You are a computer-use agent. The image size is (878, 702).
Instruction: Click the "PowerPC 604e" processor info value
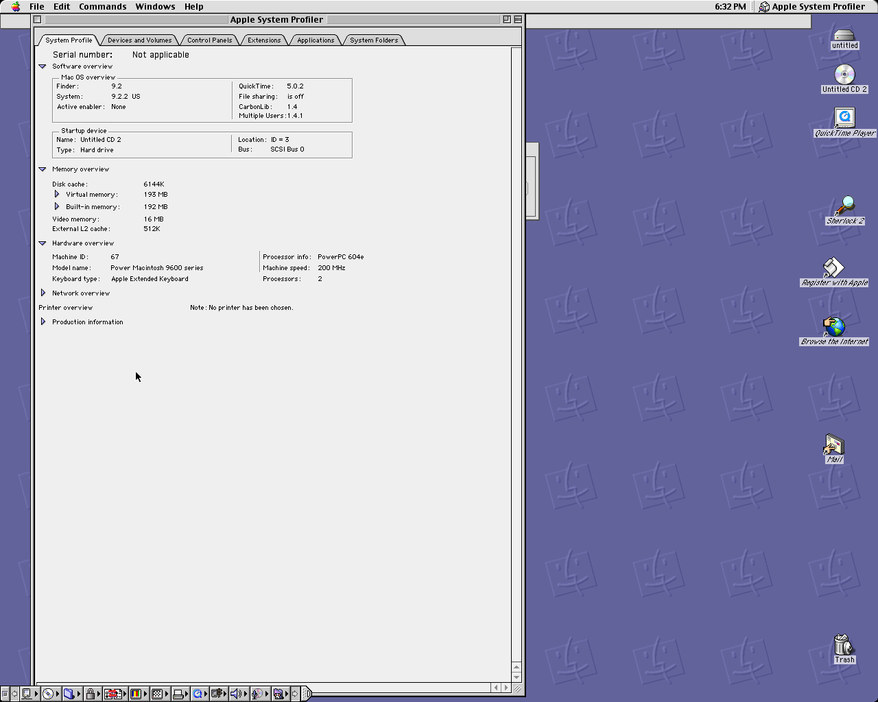[341, 257]
